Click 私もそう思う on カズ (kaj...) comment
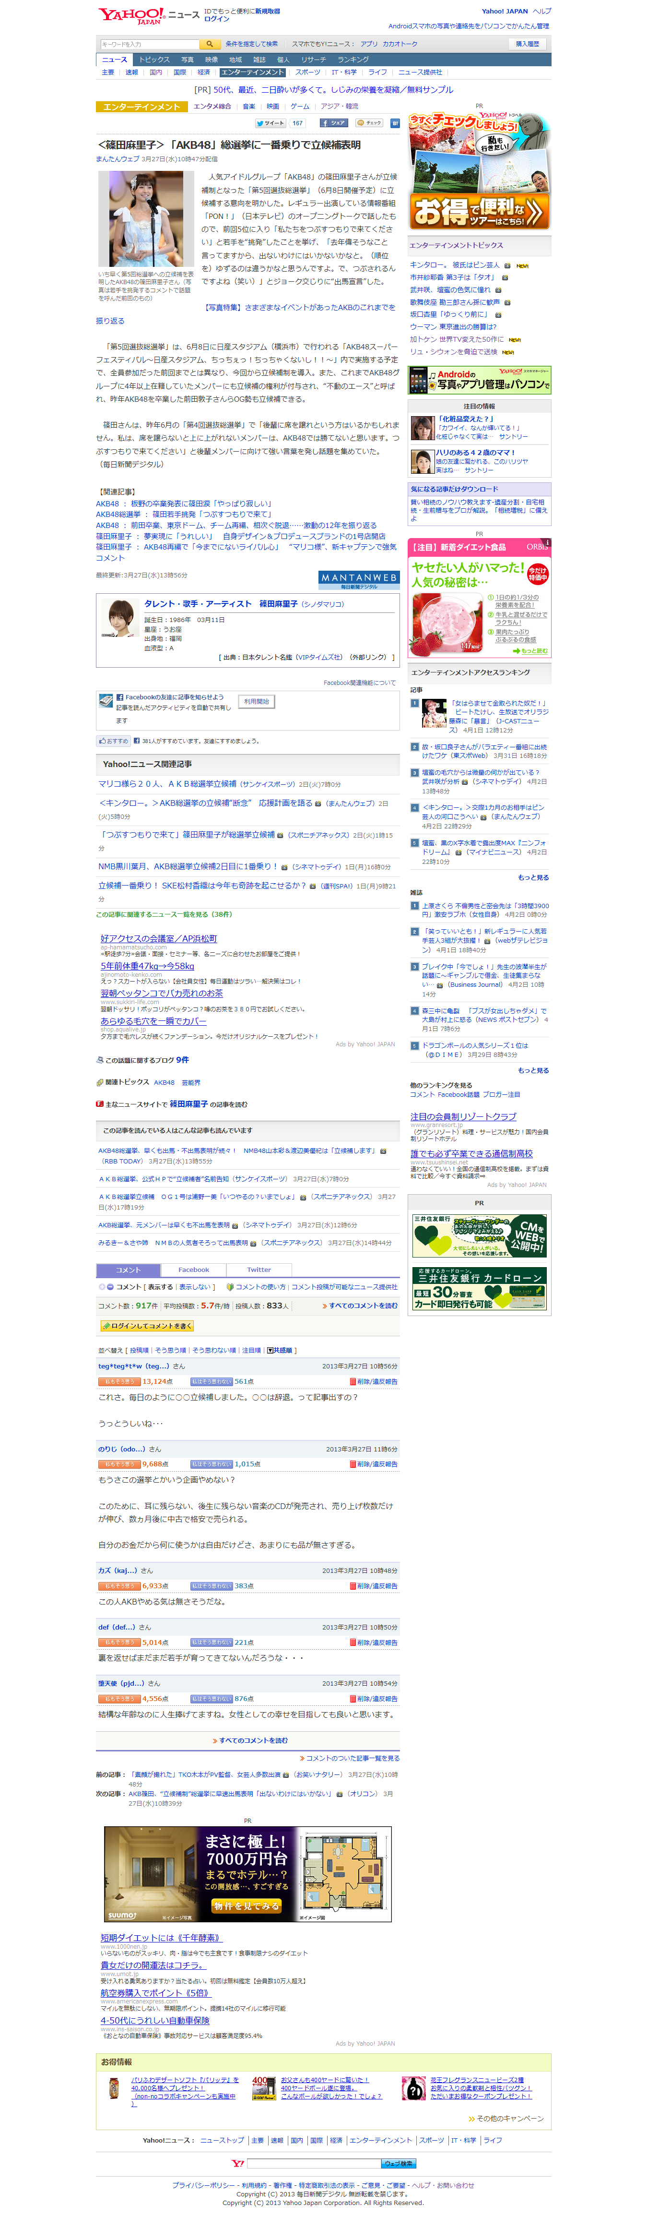 (119, 1585)
